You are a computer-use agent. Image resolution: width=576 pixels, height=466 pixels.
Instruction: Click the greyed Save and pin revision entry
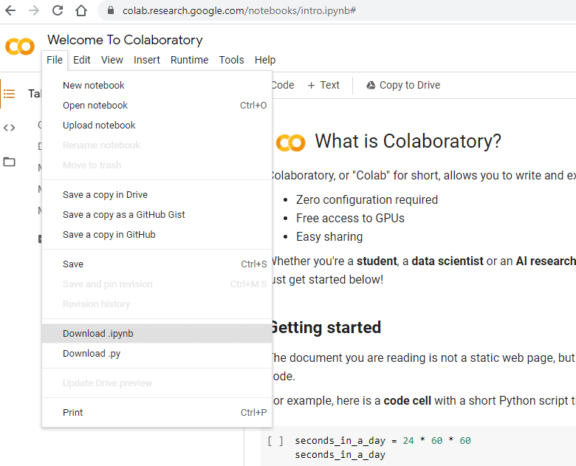[x=157, y=284]
